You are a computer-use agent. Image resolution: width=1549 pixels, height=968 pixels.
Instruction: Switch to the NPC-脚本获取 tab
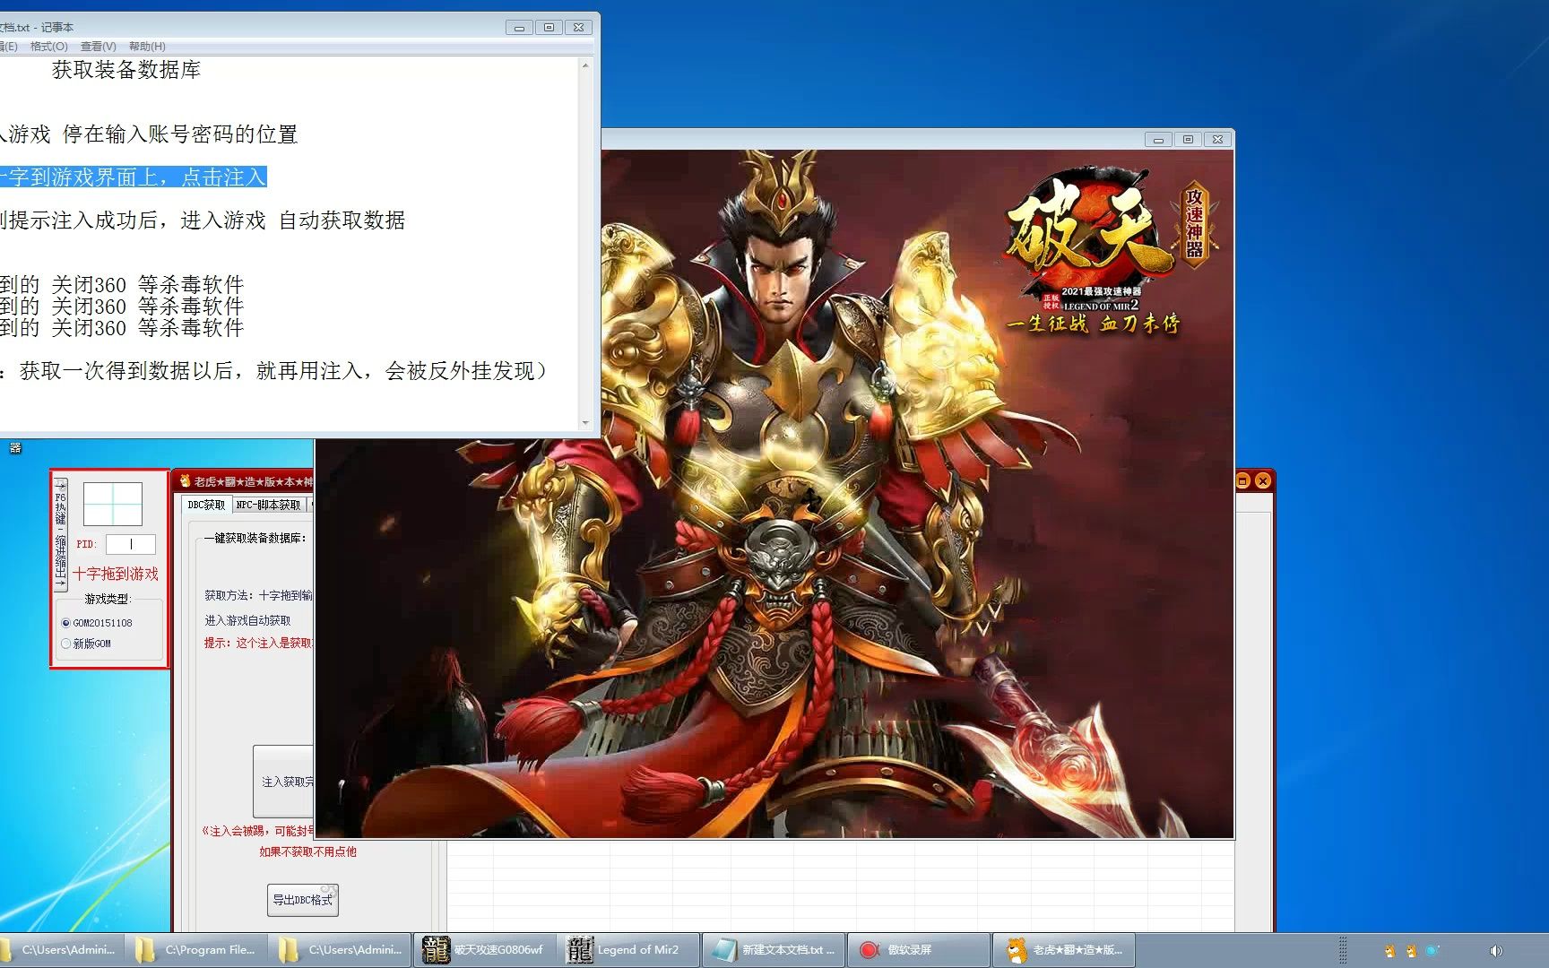pyautogui.click(x=269, y=506)
